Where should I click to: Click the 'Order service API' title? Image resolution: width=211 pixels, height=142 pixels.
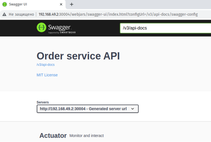click(78, 56)
